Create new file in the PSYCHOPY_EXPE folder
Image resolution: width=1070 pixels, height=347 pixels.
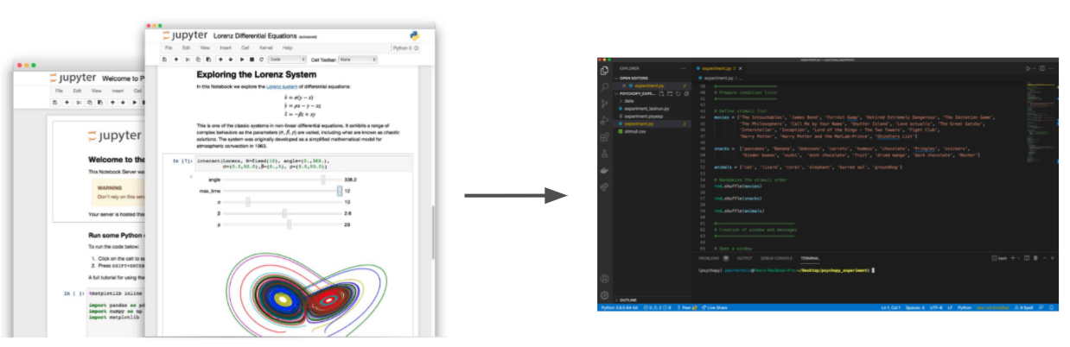[661, 93]
